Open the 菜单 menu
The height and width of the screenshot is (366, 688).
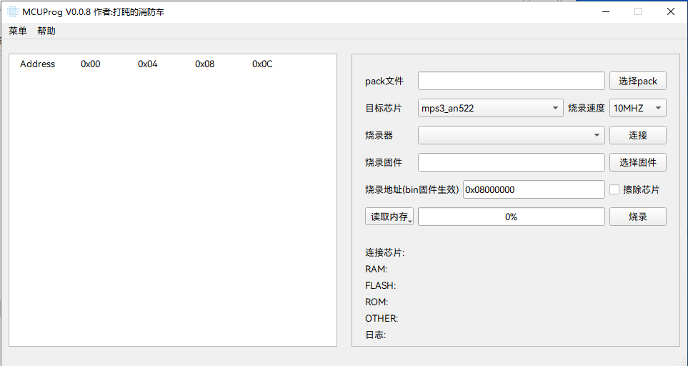coord(18,31)
